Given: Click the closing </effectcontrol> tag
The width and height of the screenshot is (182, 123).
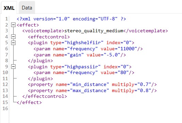Looking at the screenshot, I should [45, 96].
